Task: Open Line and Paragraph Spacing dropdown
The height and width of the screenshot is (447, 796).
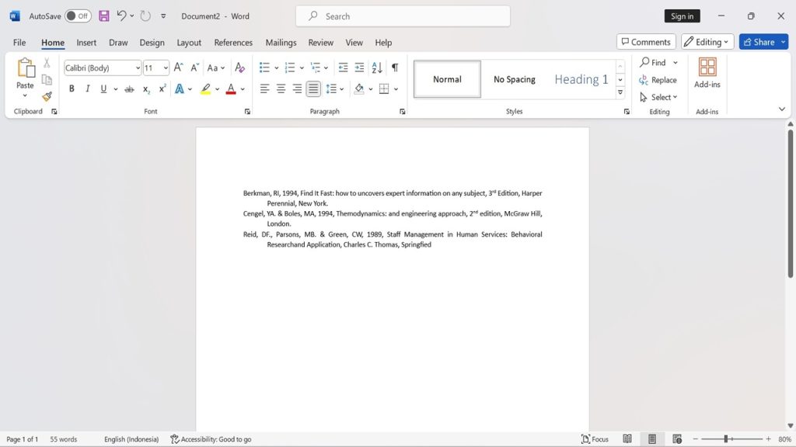Action: point(335,89)
